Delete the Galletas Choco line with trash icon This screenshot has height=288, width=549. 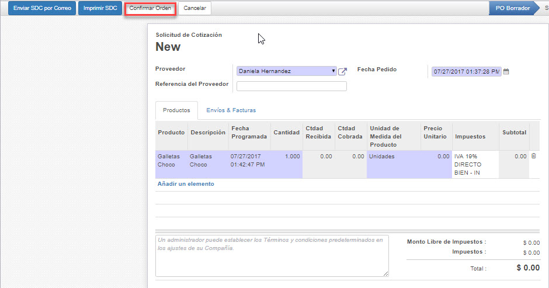(x=533, y=156)
